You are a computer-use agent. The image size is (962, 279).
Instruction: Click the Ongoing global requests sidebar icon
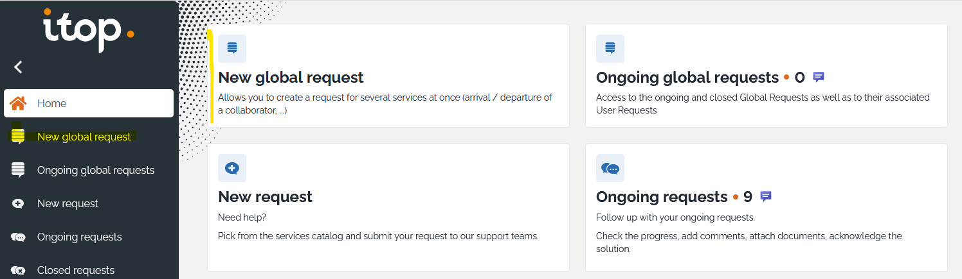pyautogui.click(x=18, y=170)
